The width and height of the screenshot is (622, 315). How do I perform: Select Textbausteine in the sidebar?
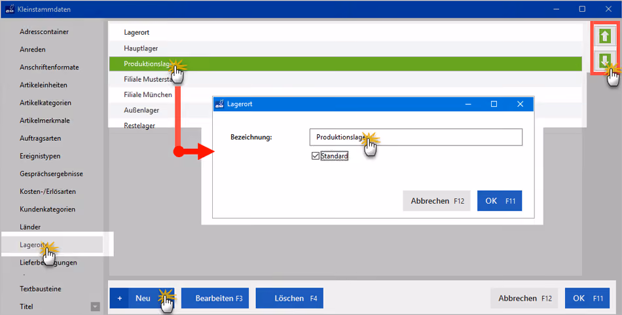click(40, 289)
